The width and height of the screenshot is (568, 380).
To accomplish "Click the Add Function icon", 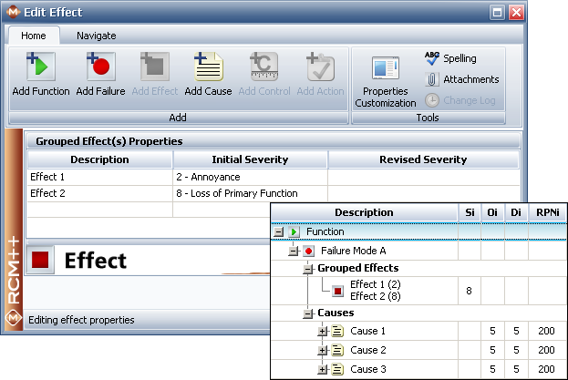I will (x=41, y=68).
